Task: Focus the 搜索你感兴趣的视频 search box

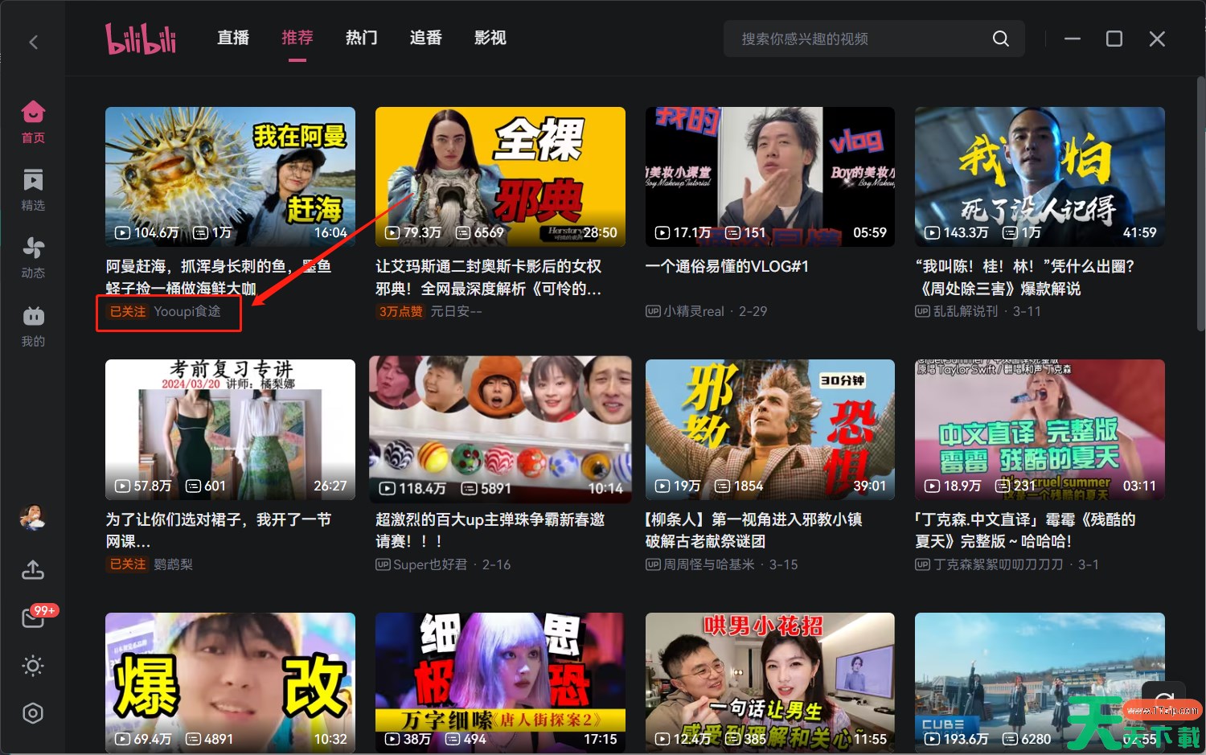Action: pyautogui.click(x=874, y=39)
